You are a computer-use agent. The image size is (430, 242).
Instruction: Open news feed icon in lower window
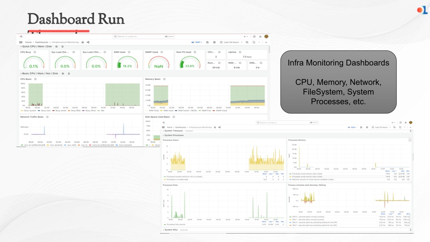pos(405,123)
